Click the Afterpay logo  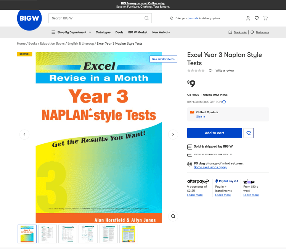click(198, 181)
